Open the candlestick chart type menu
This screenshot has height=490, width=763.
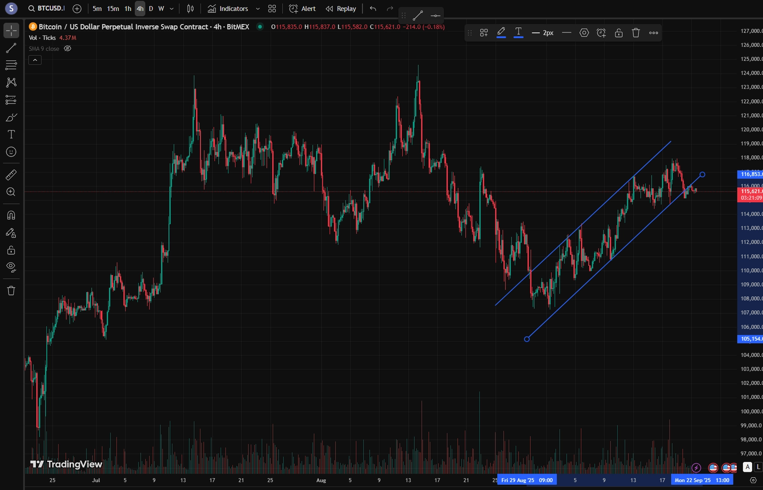pyautogui.click(x=191, y=9)
